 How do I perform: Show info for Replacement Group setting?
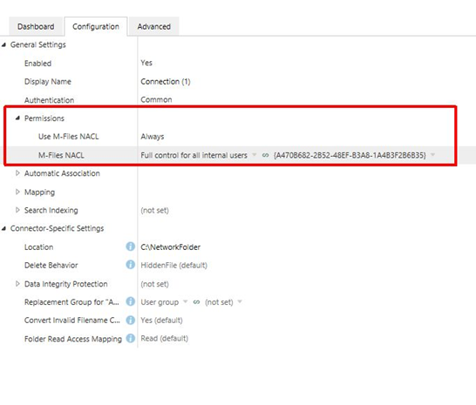point(131,301)
